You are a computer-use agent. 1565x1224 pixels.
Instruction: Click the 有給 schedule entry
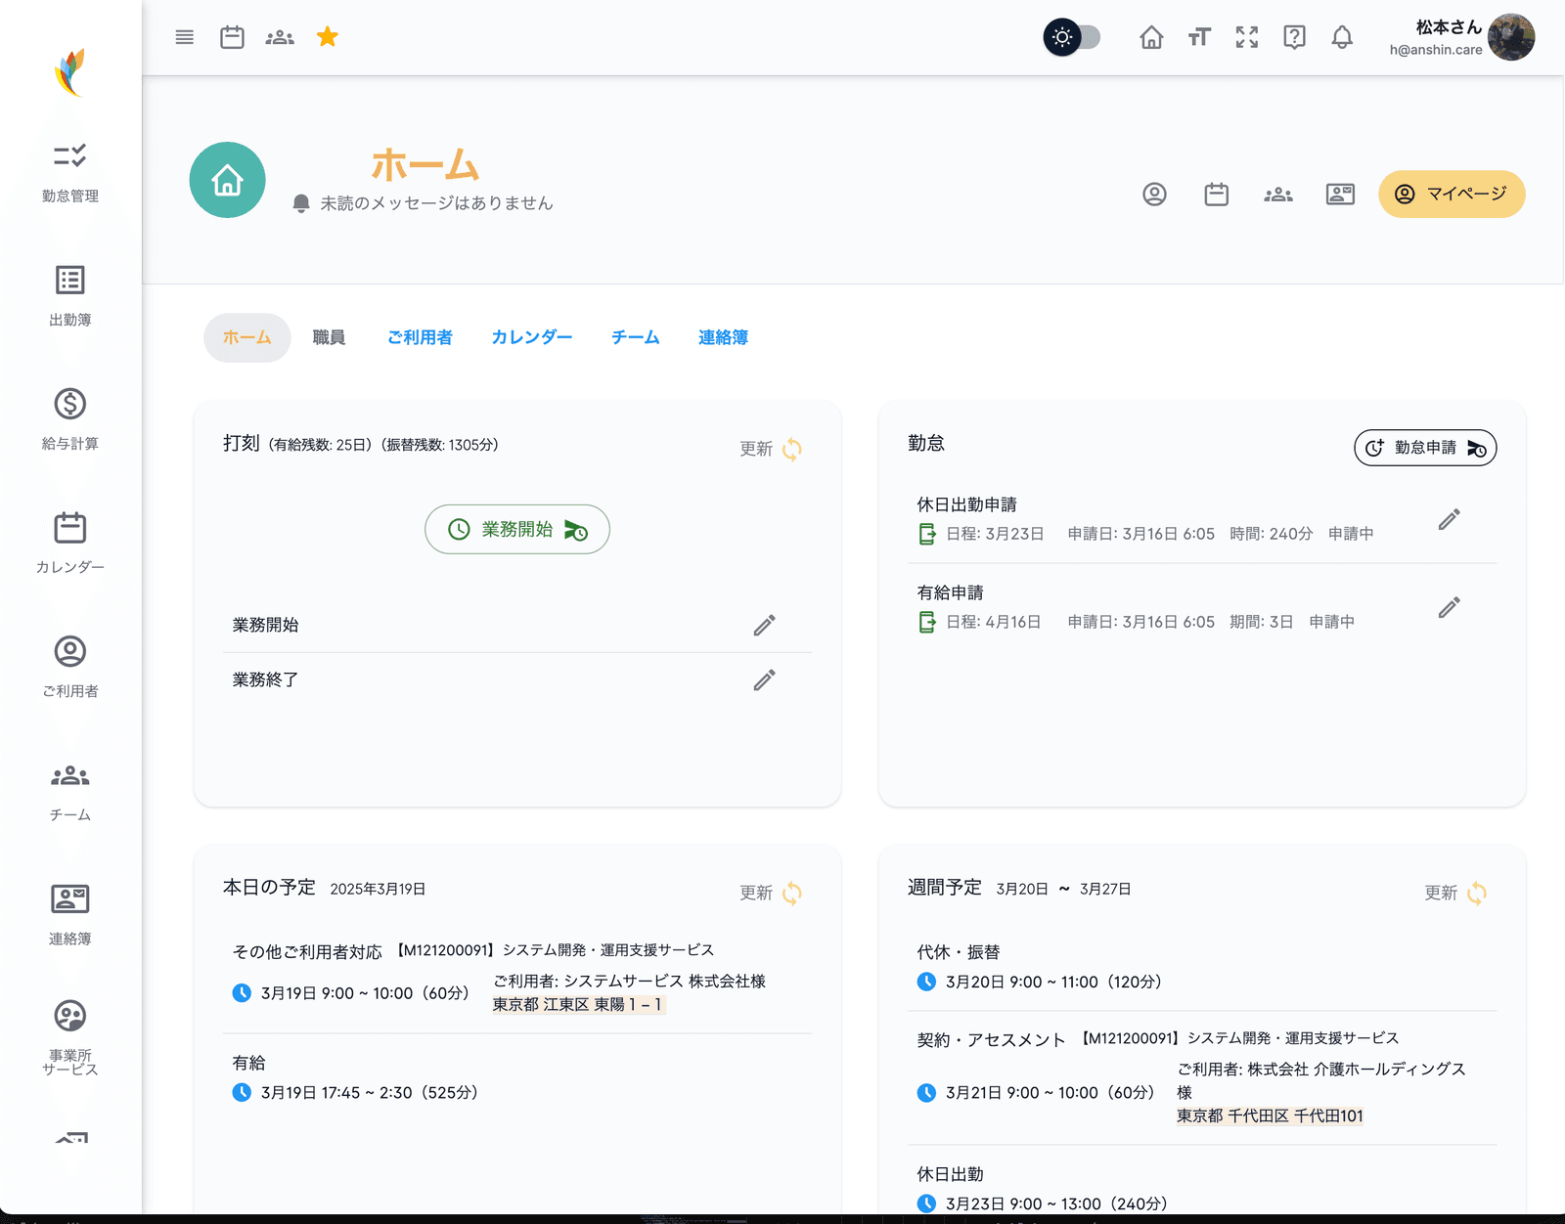tap(517, 1077)
